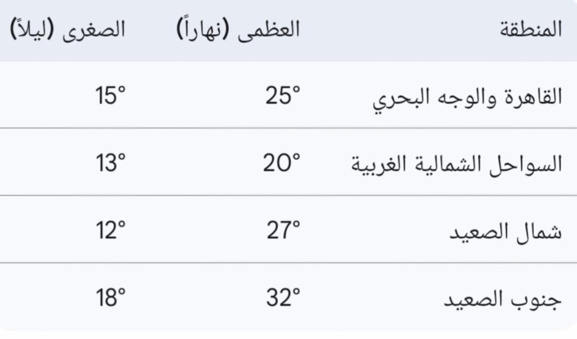Click the المنطقة column header

click(x=531, y=30)
